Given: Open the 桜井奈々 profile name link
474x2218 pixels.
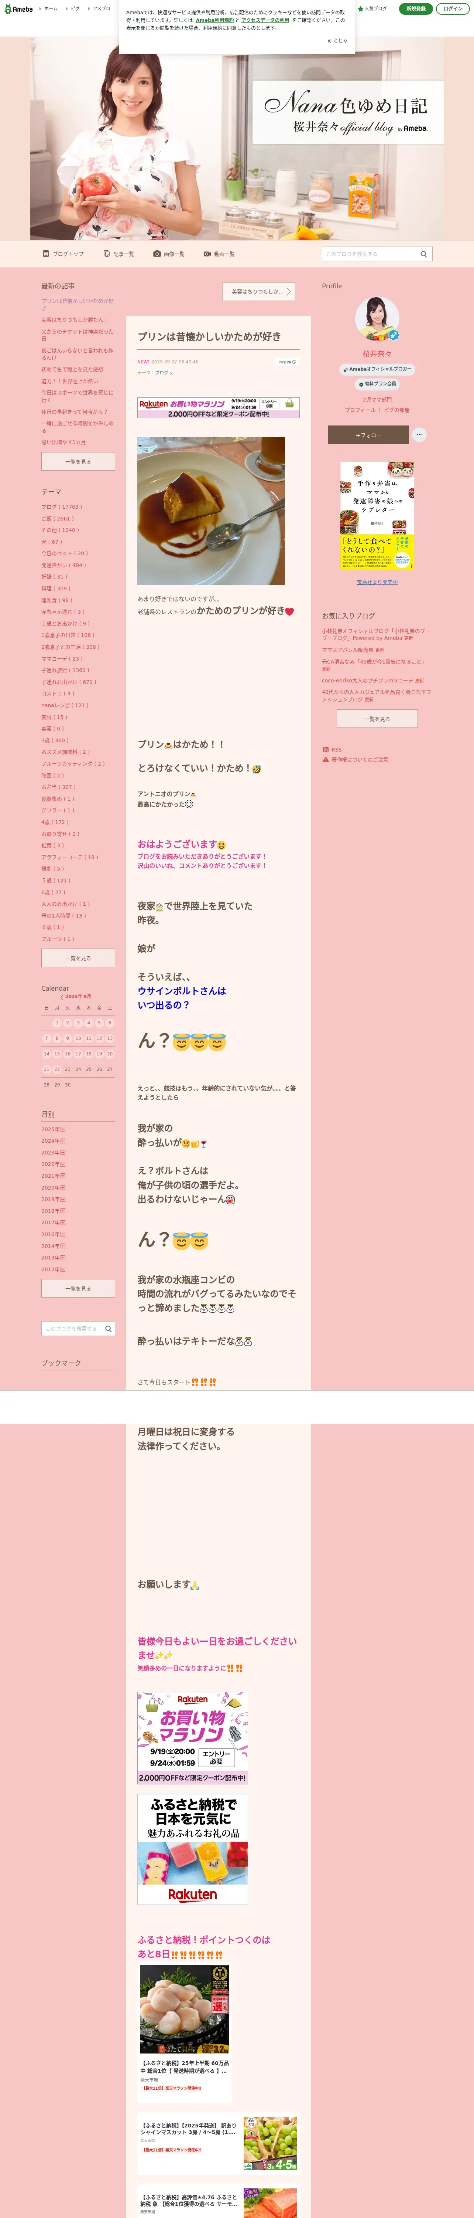Looking at the screenshot, I should click(x=377, y=354).
